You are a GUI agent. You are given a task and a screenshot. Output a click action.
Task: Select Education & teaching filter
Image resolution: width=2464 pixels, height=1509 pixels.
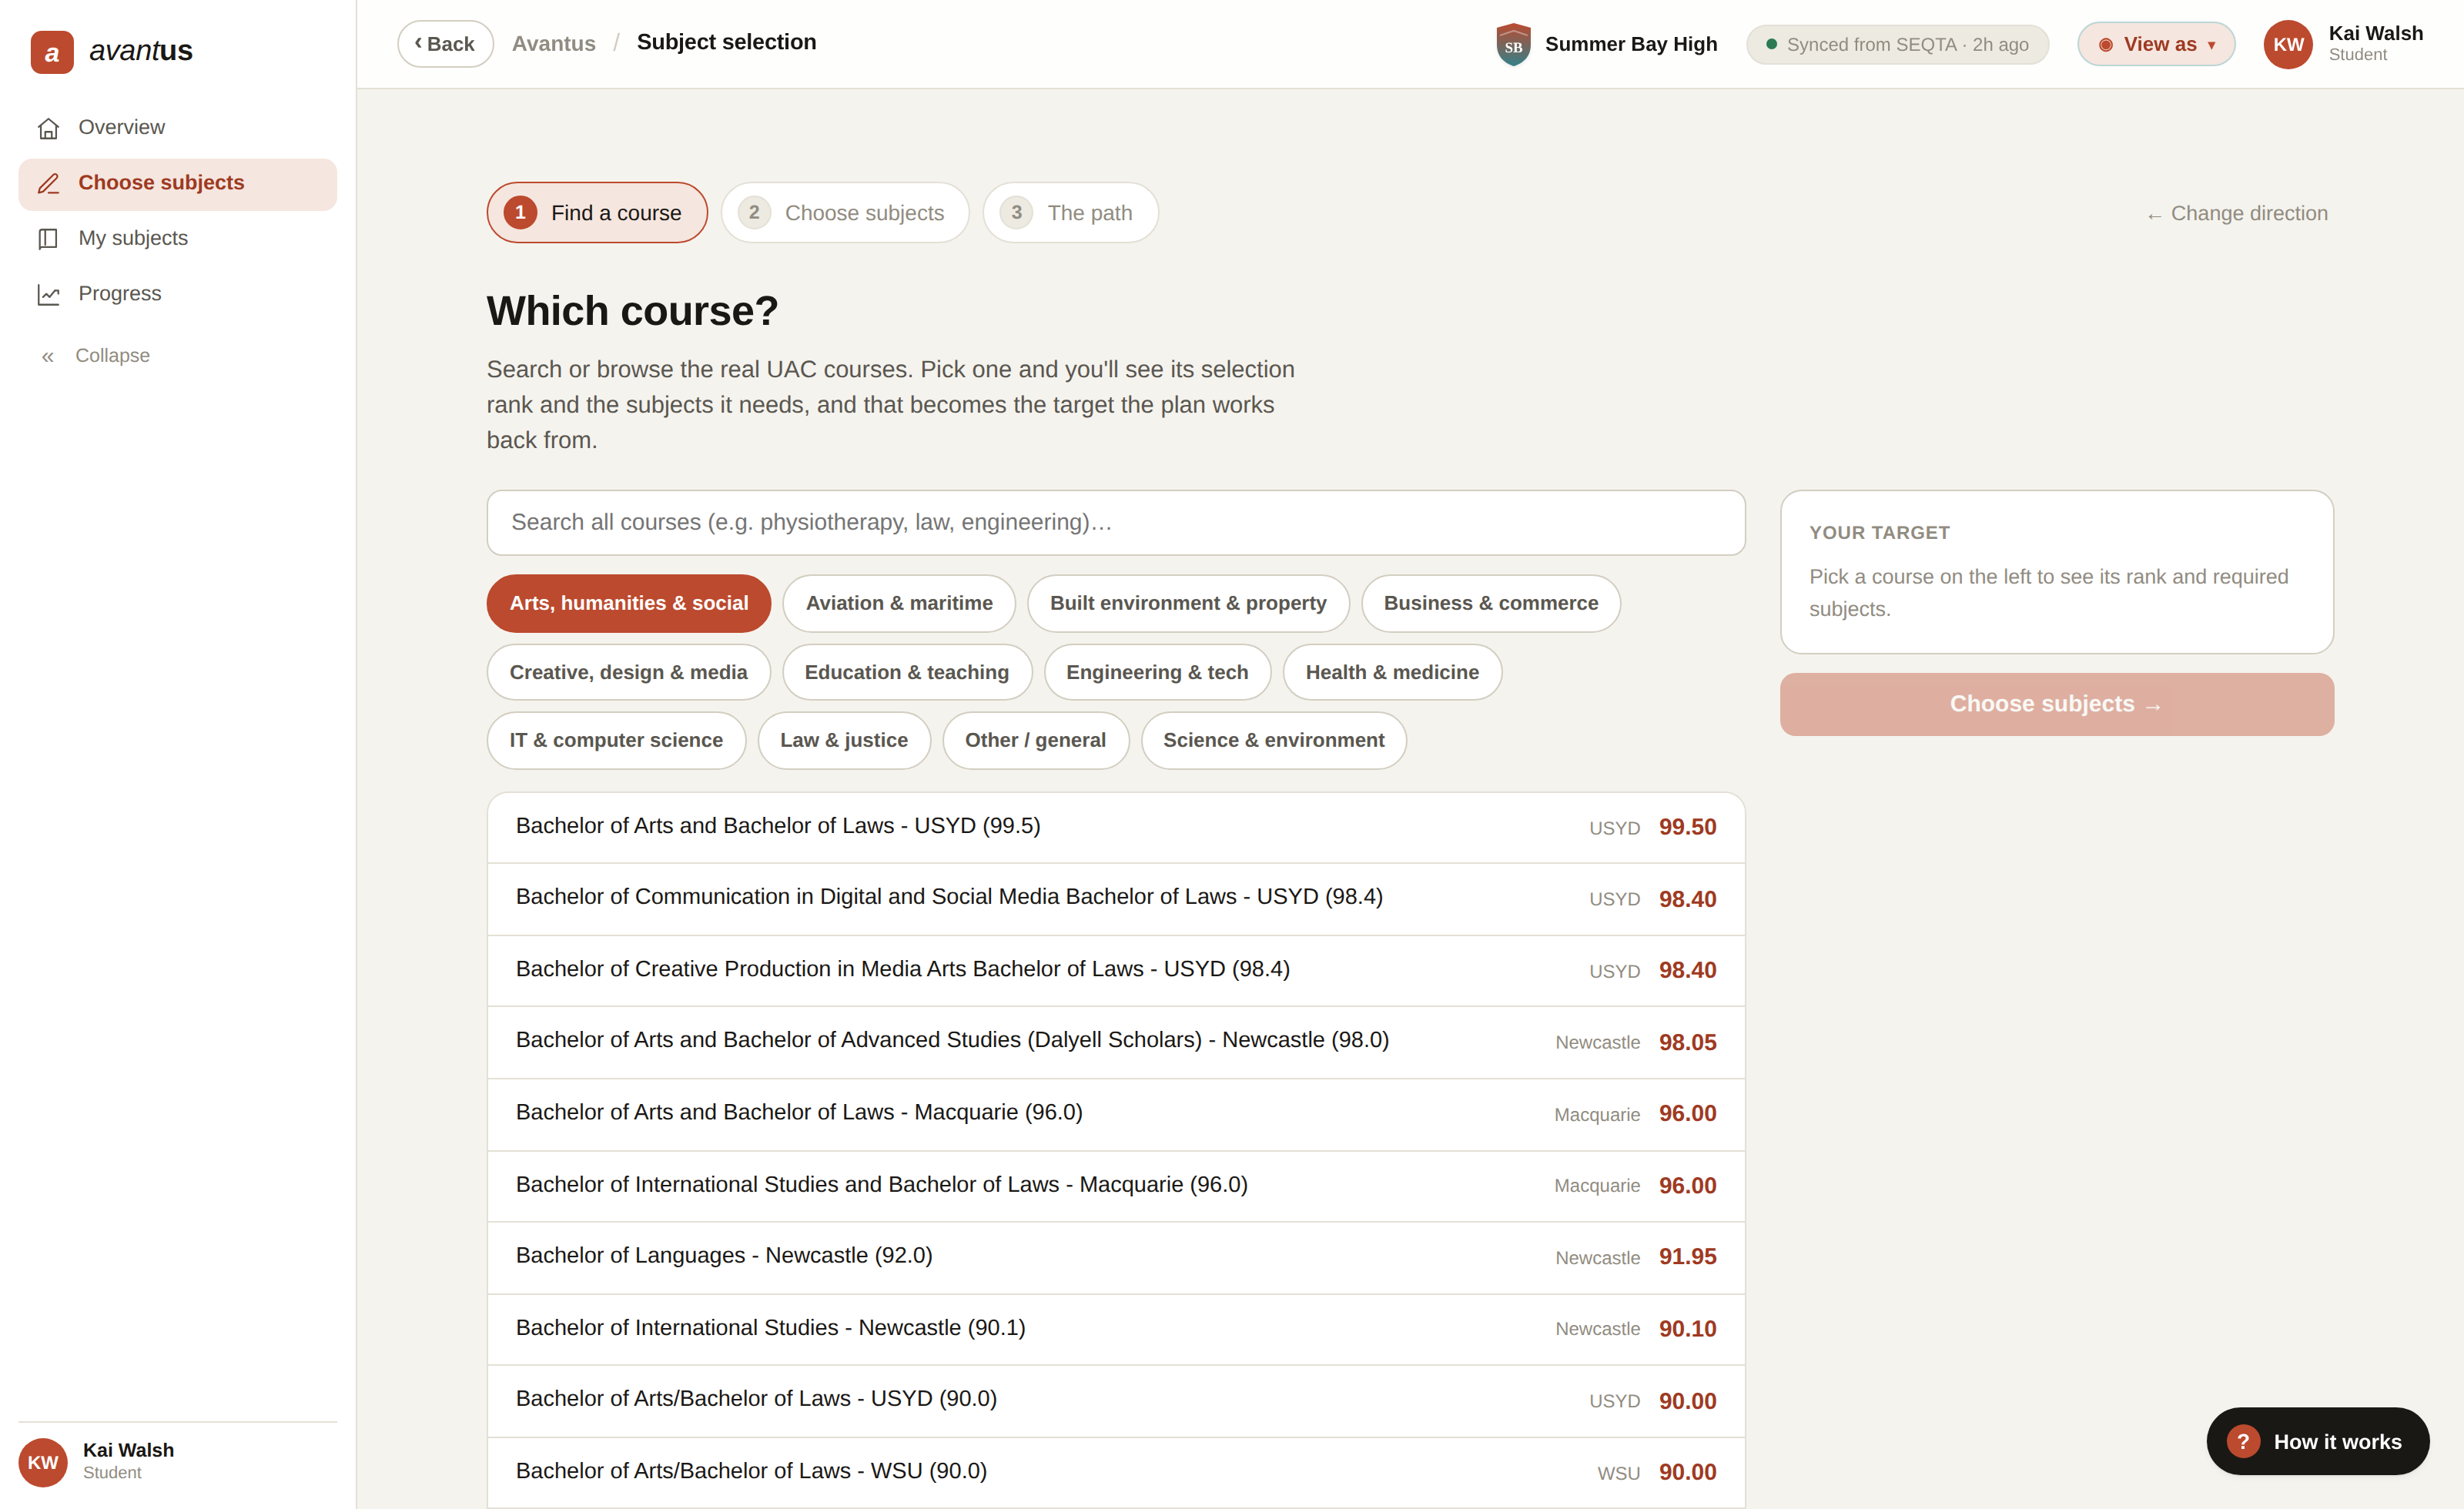tap(906, 672)
